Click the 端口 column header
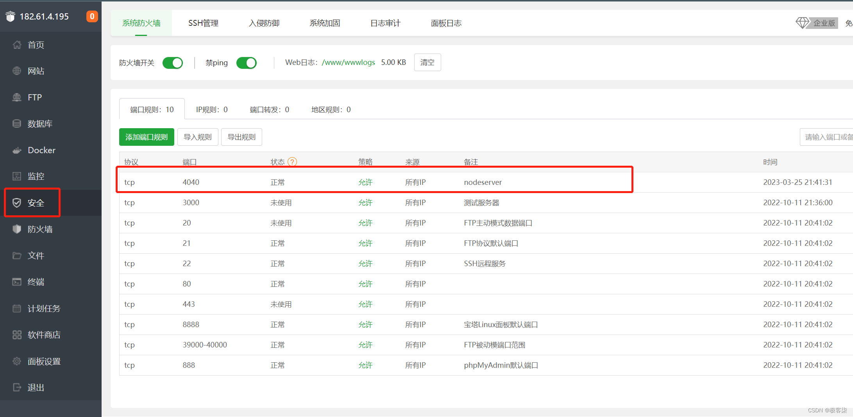Image resolution: width=853 pixels, height=417 pixels. [x=190, y=162]
